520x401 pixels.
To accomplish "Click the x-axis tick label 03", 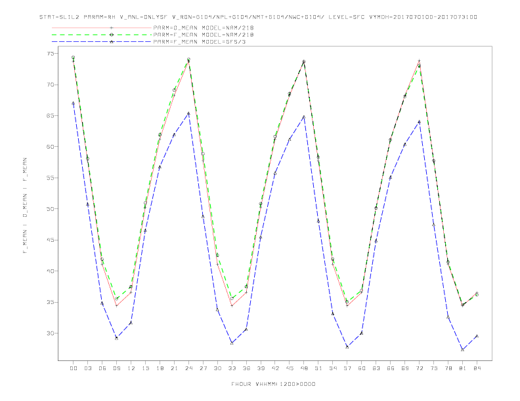I will coord(87,368).
